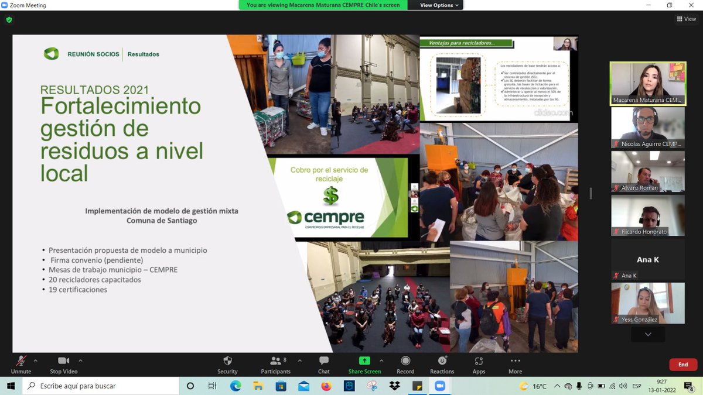Select Alvaro Roman's video thumbnail
The height and width of the screenshot is (395, 703).
[x=648, y=171]
